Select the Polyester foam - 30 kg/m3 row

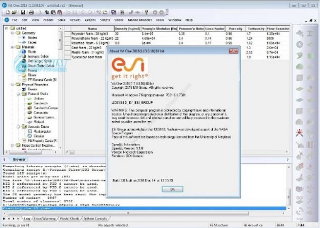(177, 33)
